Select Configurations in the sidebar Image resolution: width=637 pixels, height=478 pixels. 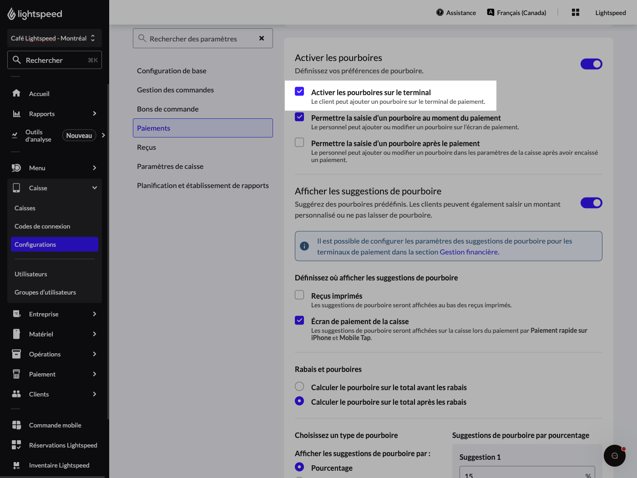coord(55,244)
